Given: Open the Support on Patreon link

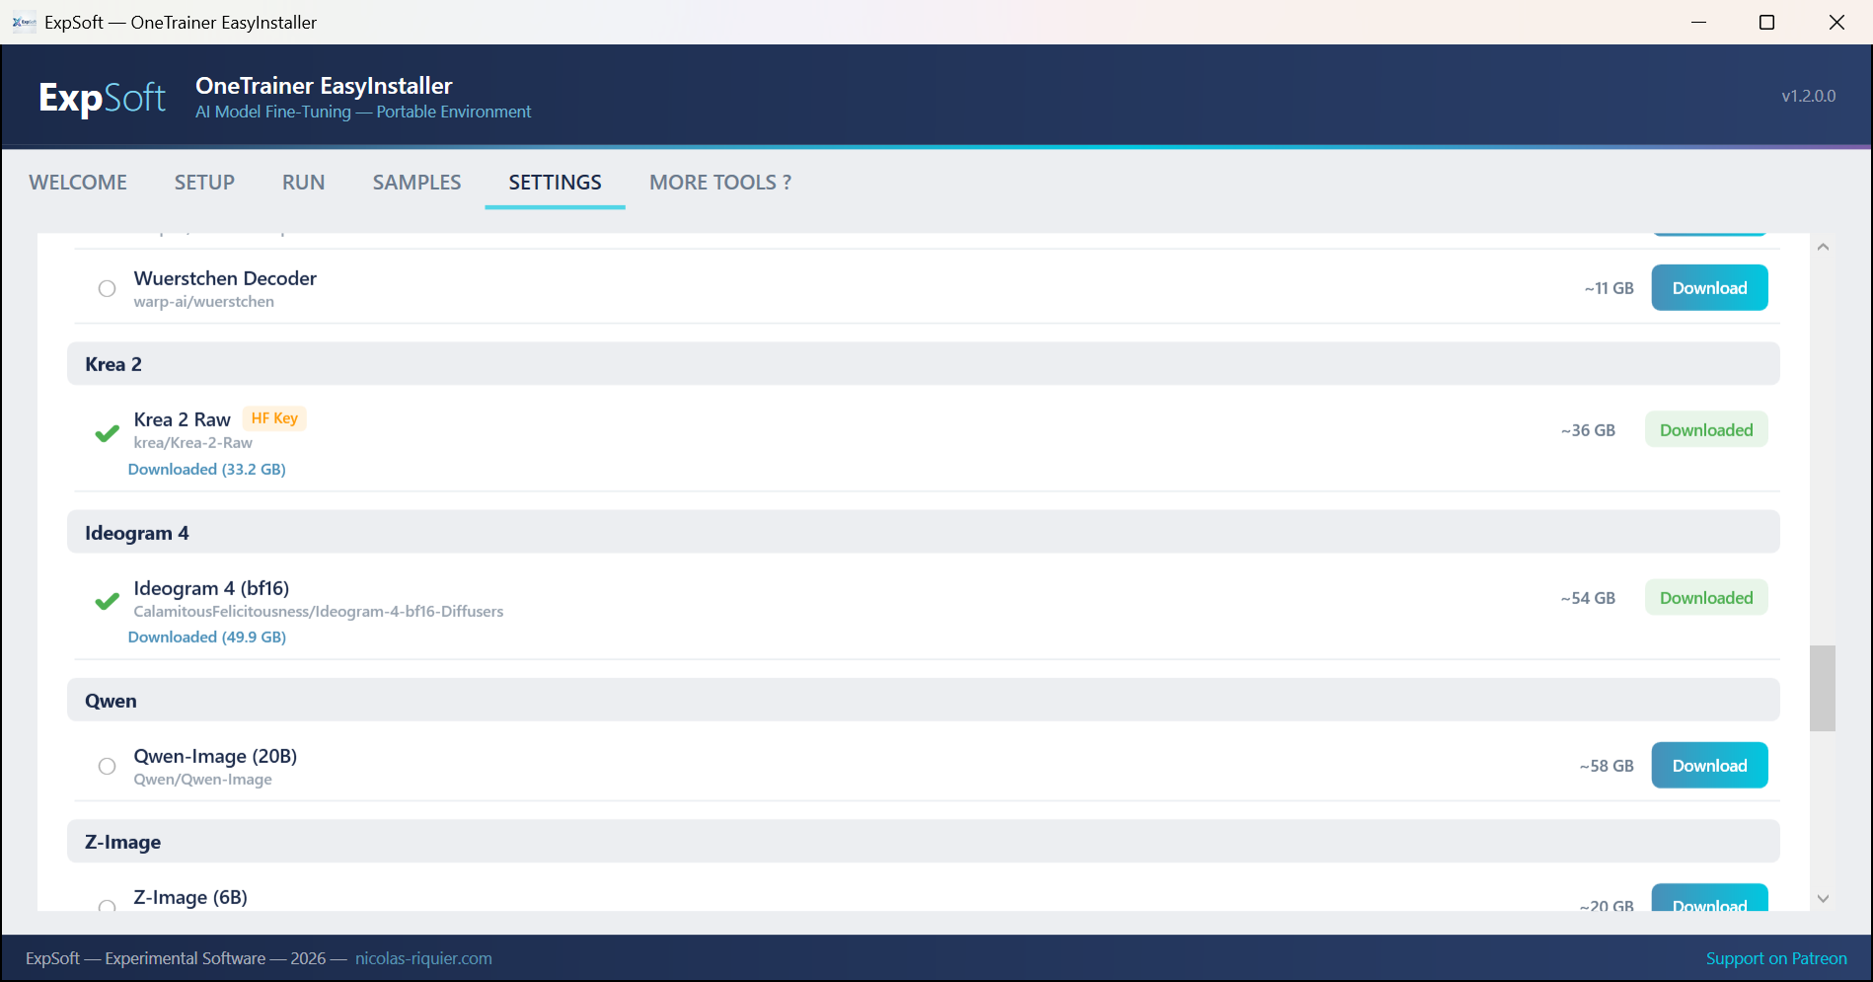Looking at the screenshot, I should 1776,958.
